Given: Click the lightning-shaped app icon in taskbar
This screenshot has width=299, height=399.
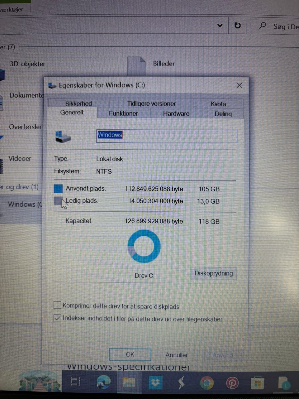Looking at the screenshot, I should click(181, 382).
